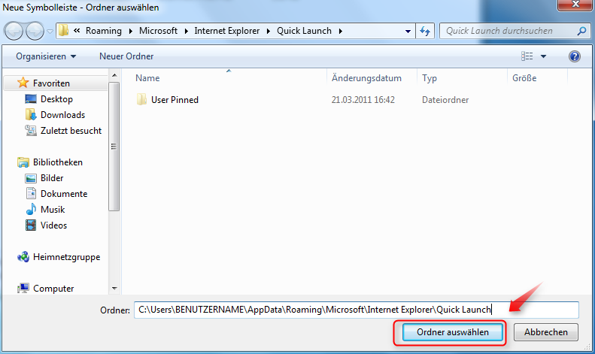Viewport: 595px width, 354px height.
Task: Click the Heimnetzgruppe network icon
Action: (x=23, y=257)
